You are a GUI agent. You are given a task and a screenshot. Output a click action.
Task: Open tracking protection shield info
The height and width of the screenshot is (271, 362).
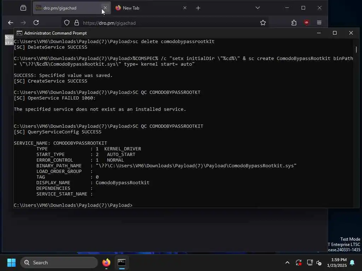[x=67, y=23]
